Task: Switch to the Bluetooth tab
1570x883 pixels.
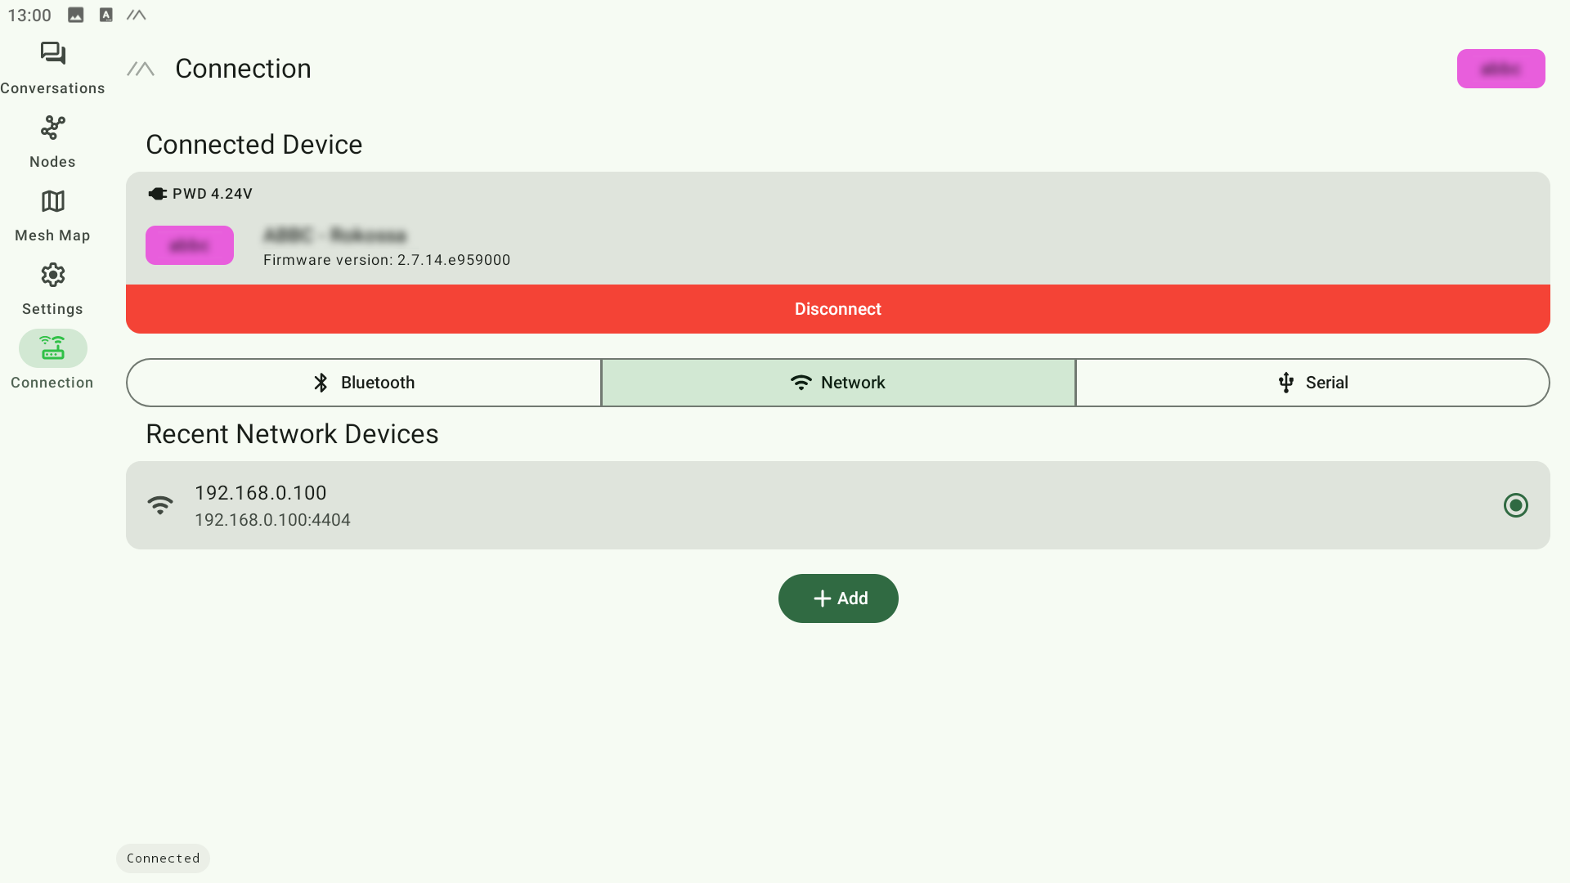Action: pos(364,383)
